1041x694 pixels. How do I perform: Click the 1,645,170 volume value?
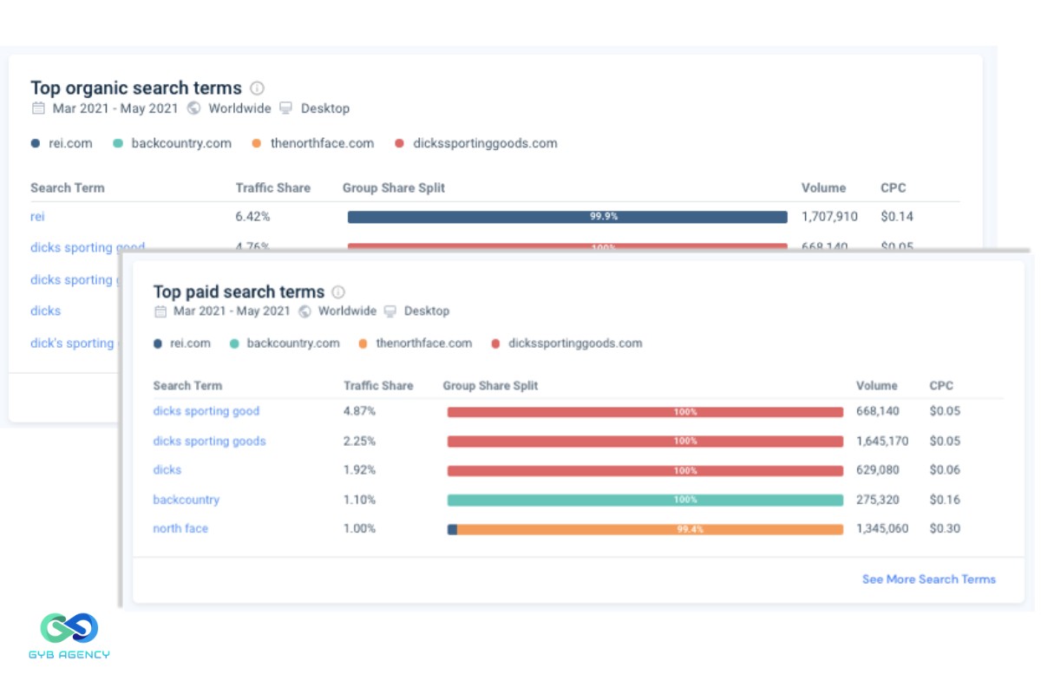coord(882,441)
